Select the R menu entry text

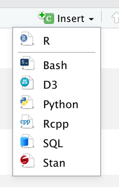point(46,41)
